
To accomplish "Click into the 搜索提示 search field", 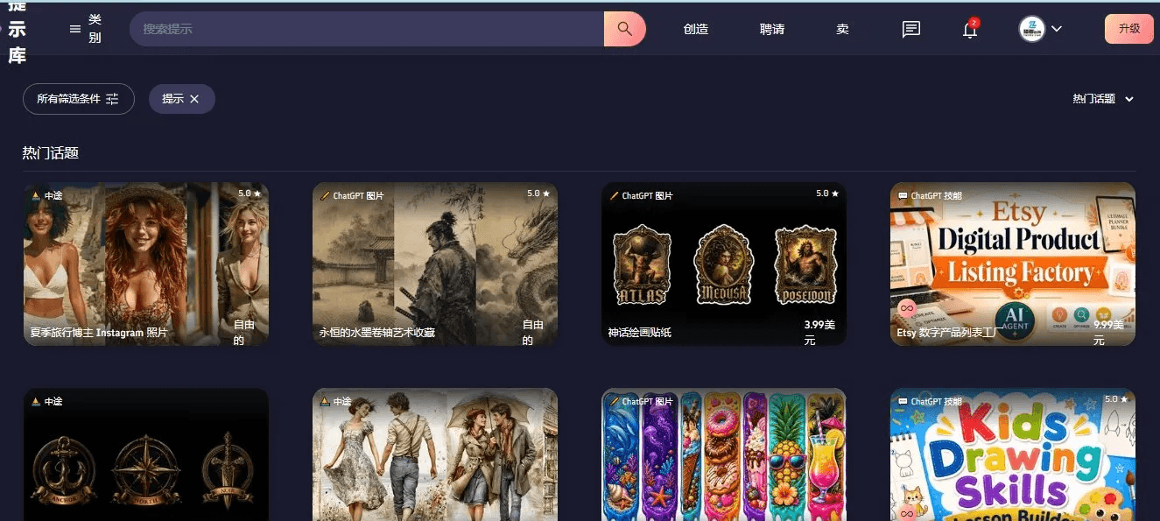I will 367,29.
